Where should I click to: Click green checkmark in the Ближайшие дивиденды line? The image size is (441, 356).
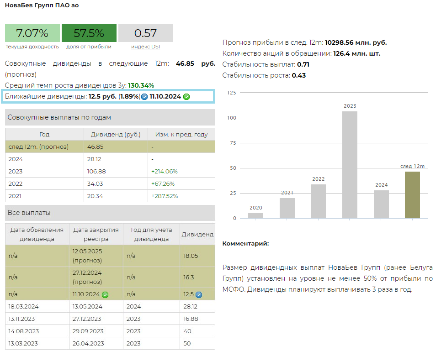pos(186,97)
